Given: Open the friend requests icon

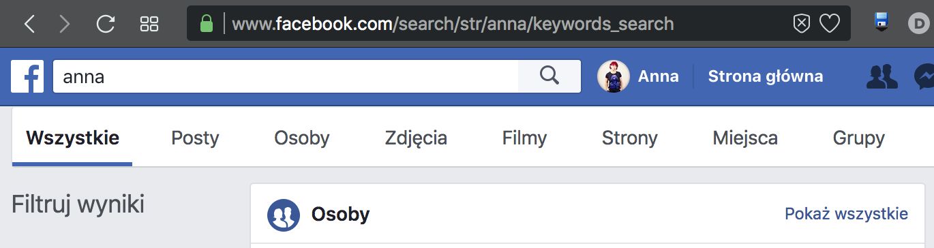Looking at the screenshot, I should [882, 77].
